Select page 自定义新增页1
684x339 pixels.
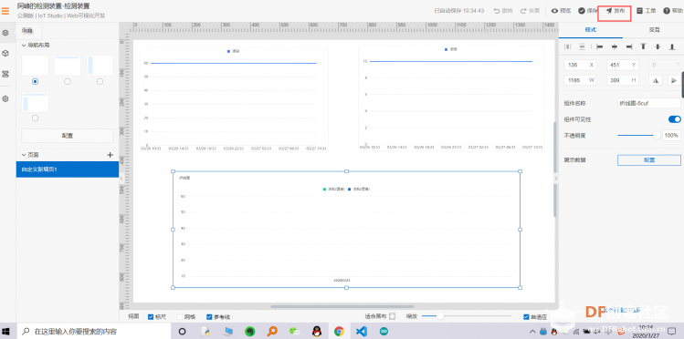pyautogui.click(x=68, y=169)
